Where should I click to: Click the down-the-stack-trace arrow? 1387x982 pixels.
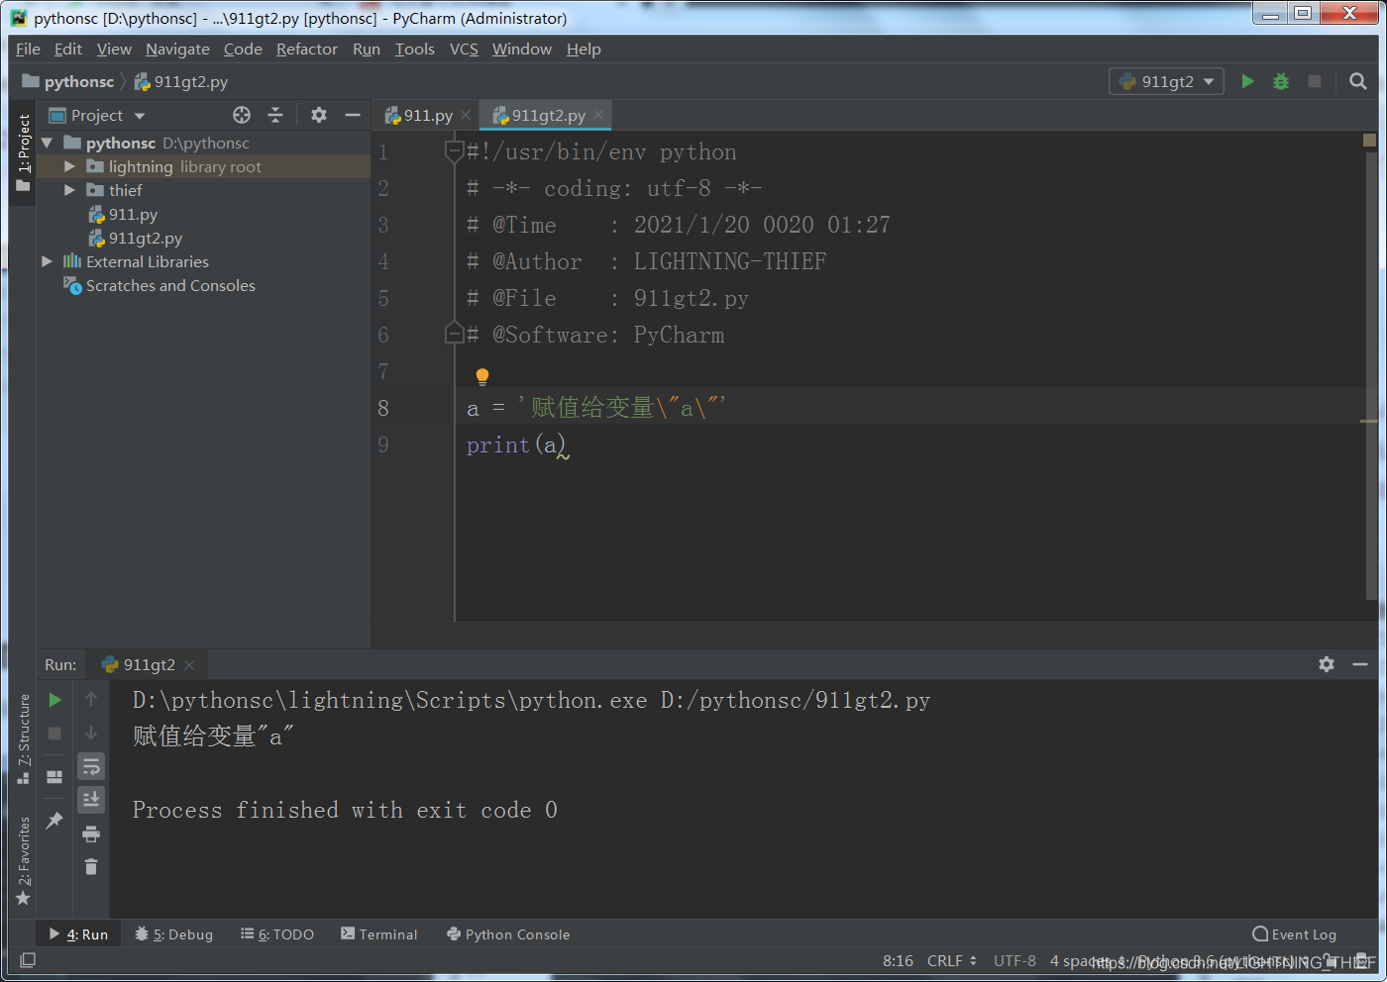coord(91,734)
